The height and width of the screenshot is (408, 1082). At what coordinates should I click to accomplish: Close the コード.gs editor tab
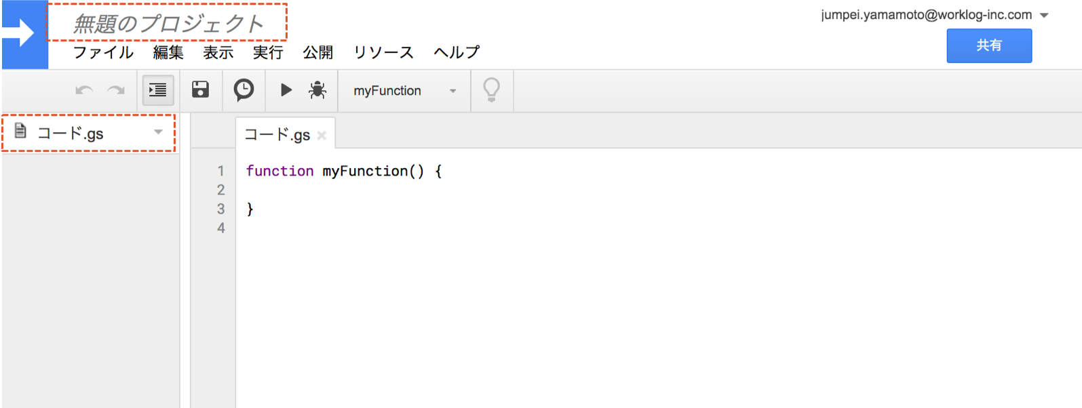tap(322, 136)
